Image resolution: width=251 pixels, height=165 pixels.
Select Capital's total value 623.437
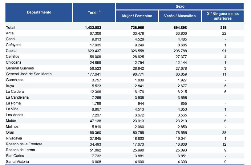pyautogui.click(x=94, y=51)
